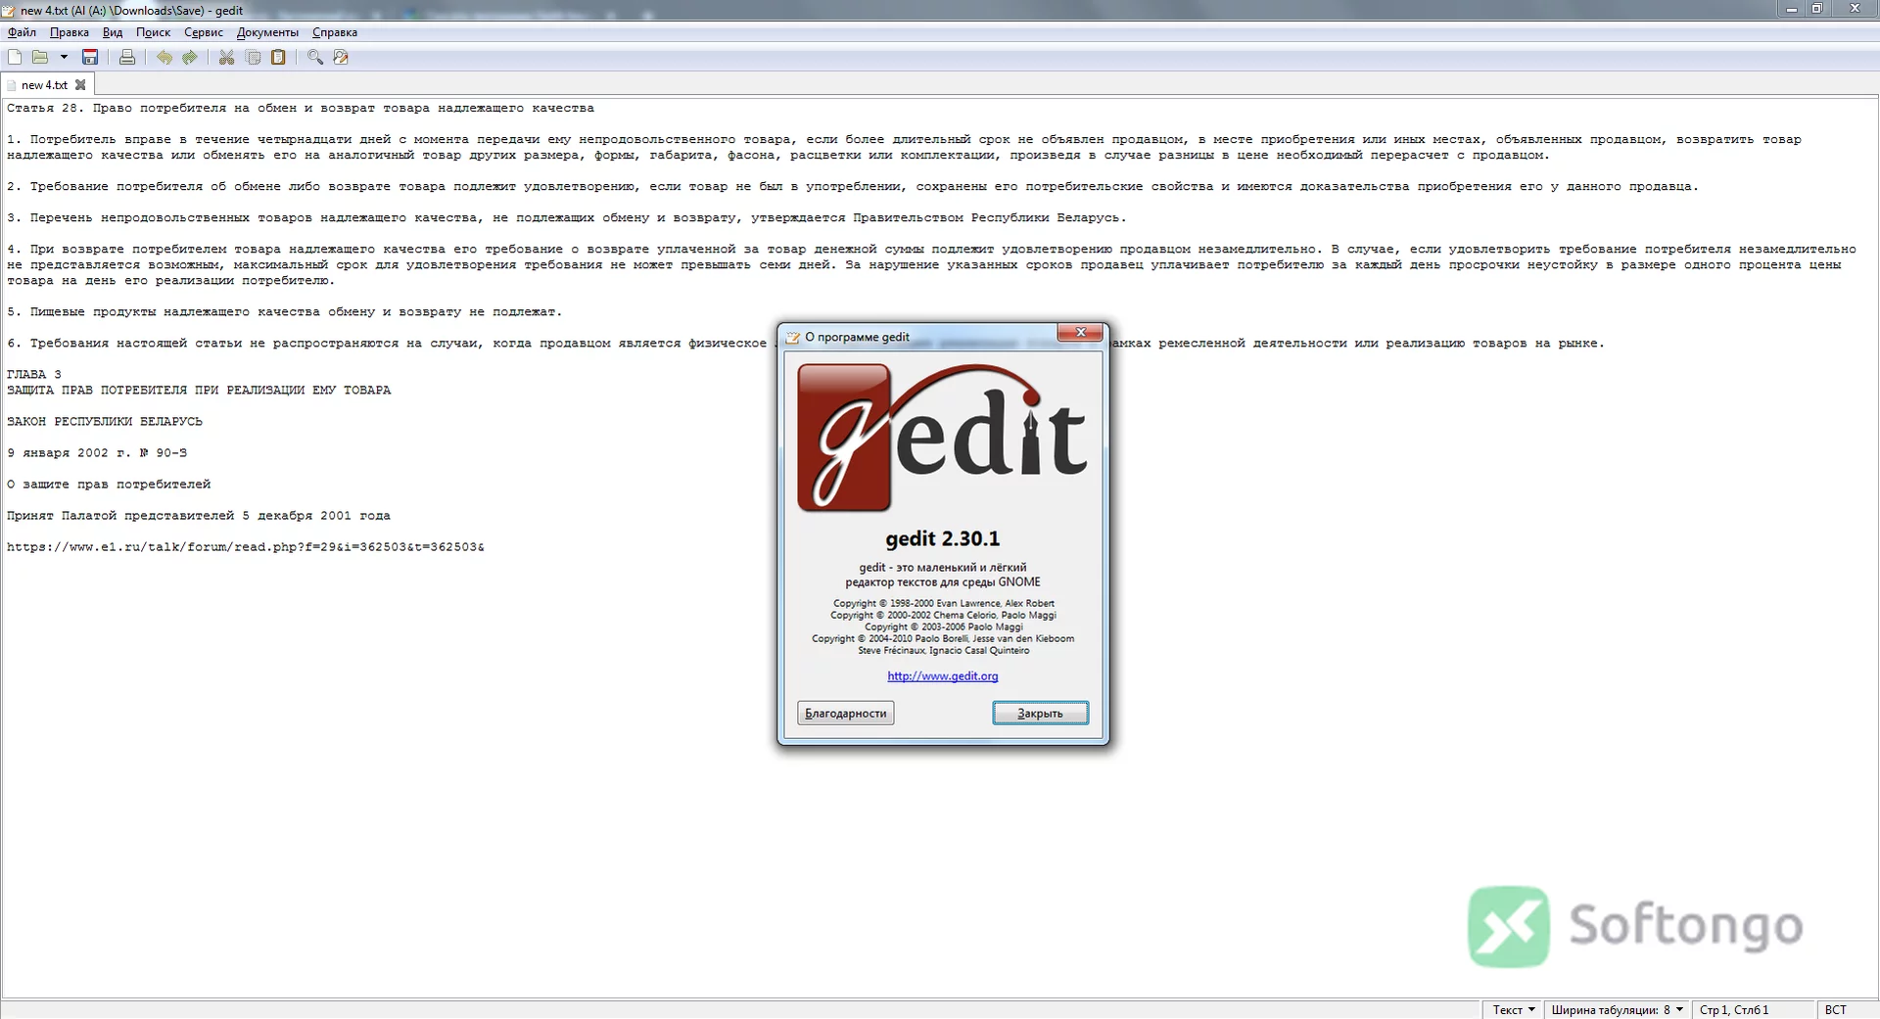This screenshot has height=1019, width=1880.
Task: Click the Open file folder icon
Action: [40, 58]
